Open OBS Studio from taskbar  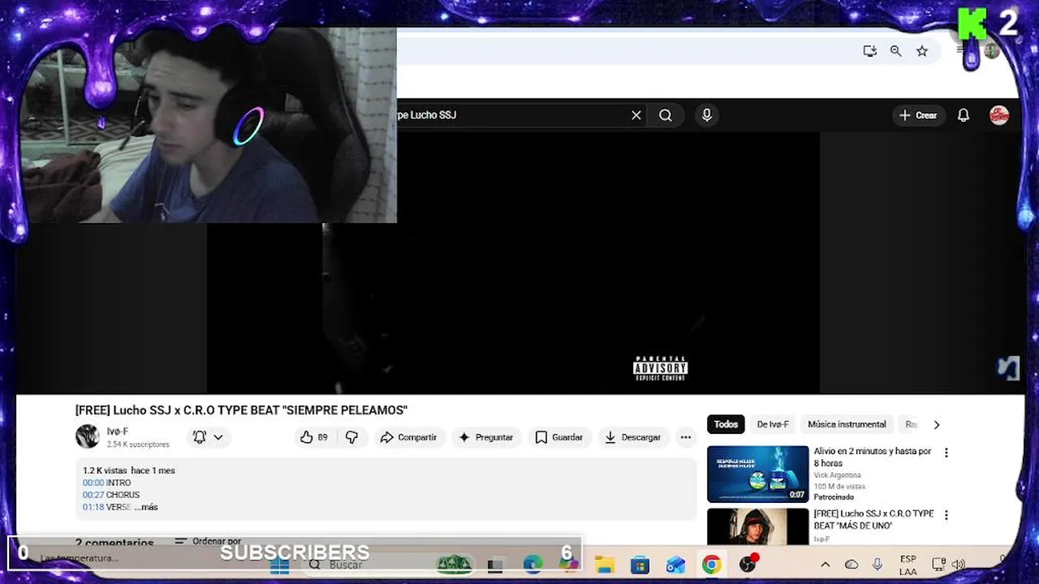tap(748, 564)
